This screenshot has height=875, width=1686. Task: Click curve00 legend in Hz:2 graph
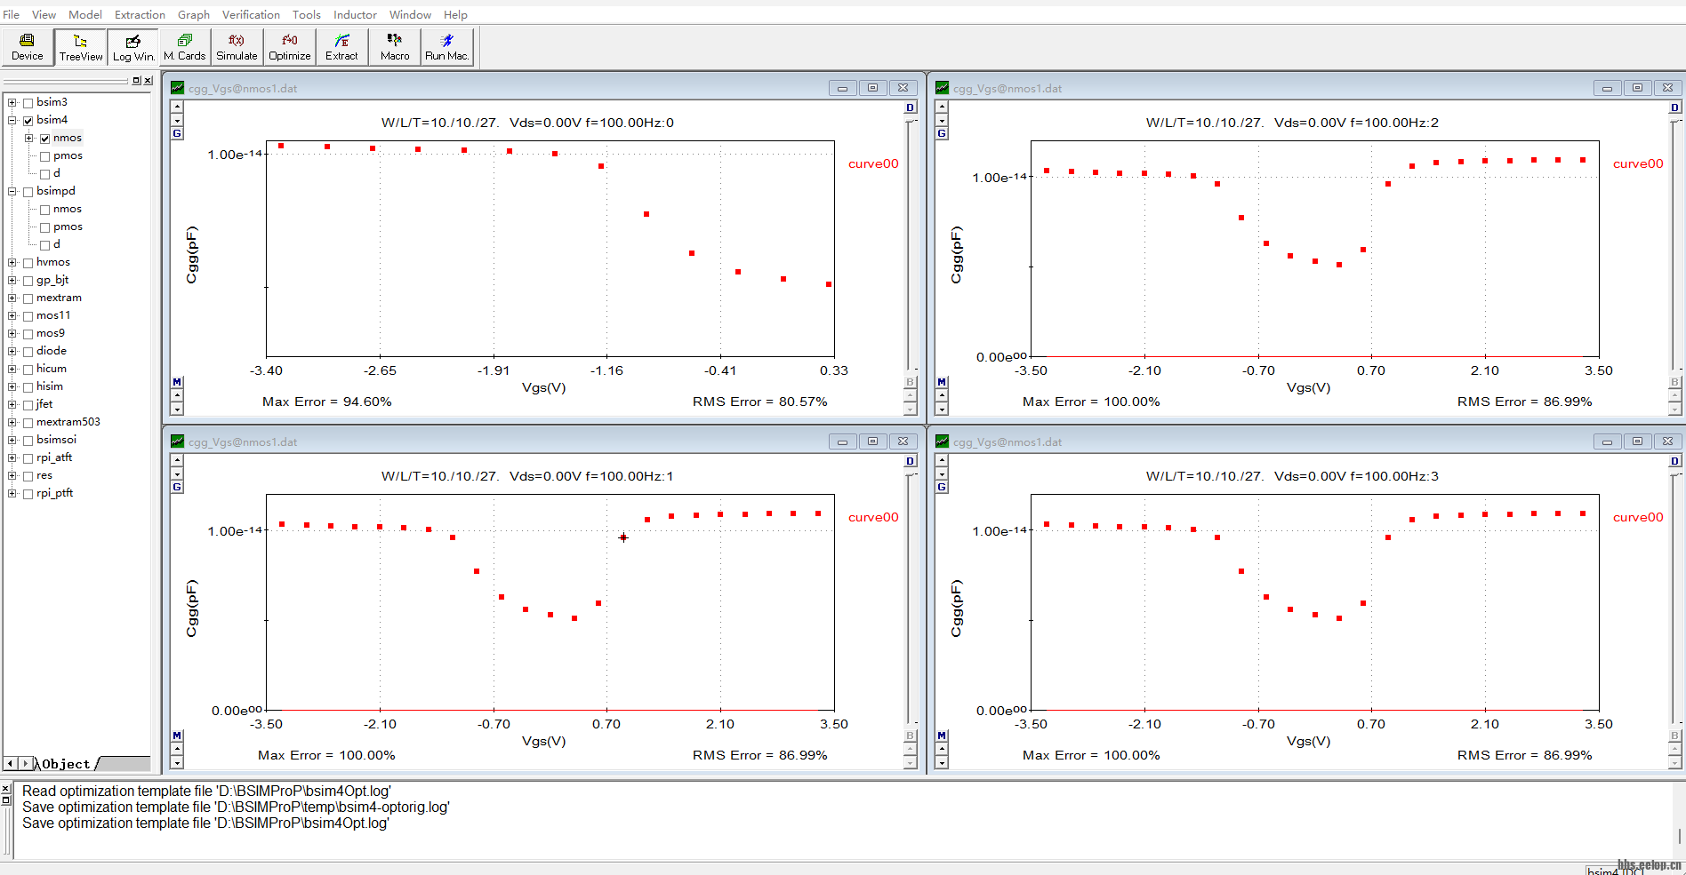[1638, 163]
